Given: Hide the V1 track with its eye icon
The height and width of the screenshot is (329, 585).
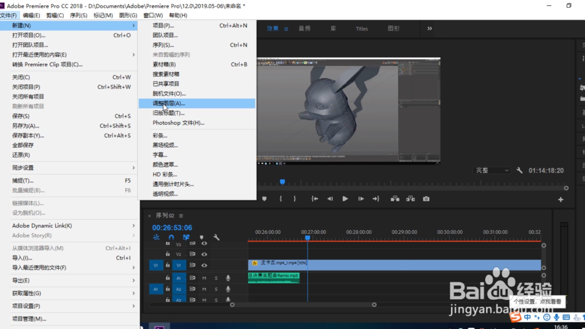Looking at the screenshot, I should pos(204,265).
